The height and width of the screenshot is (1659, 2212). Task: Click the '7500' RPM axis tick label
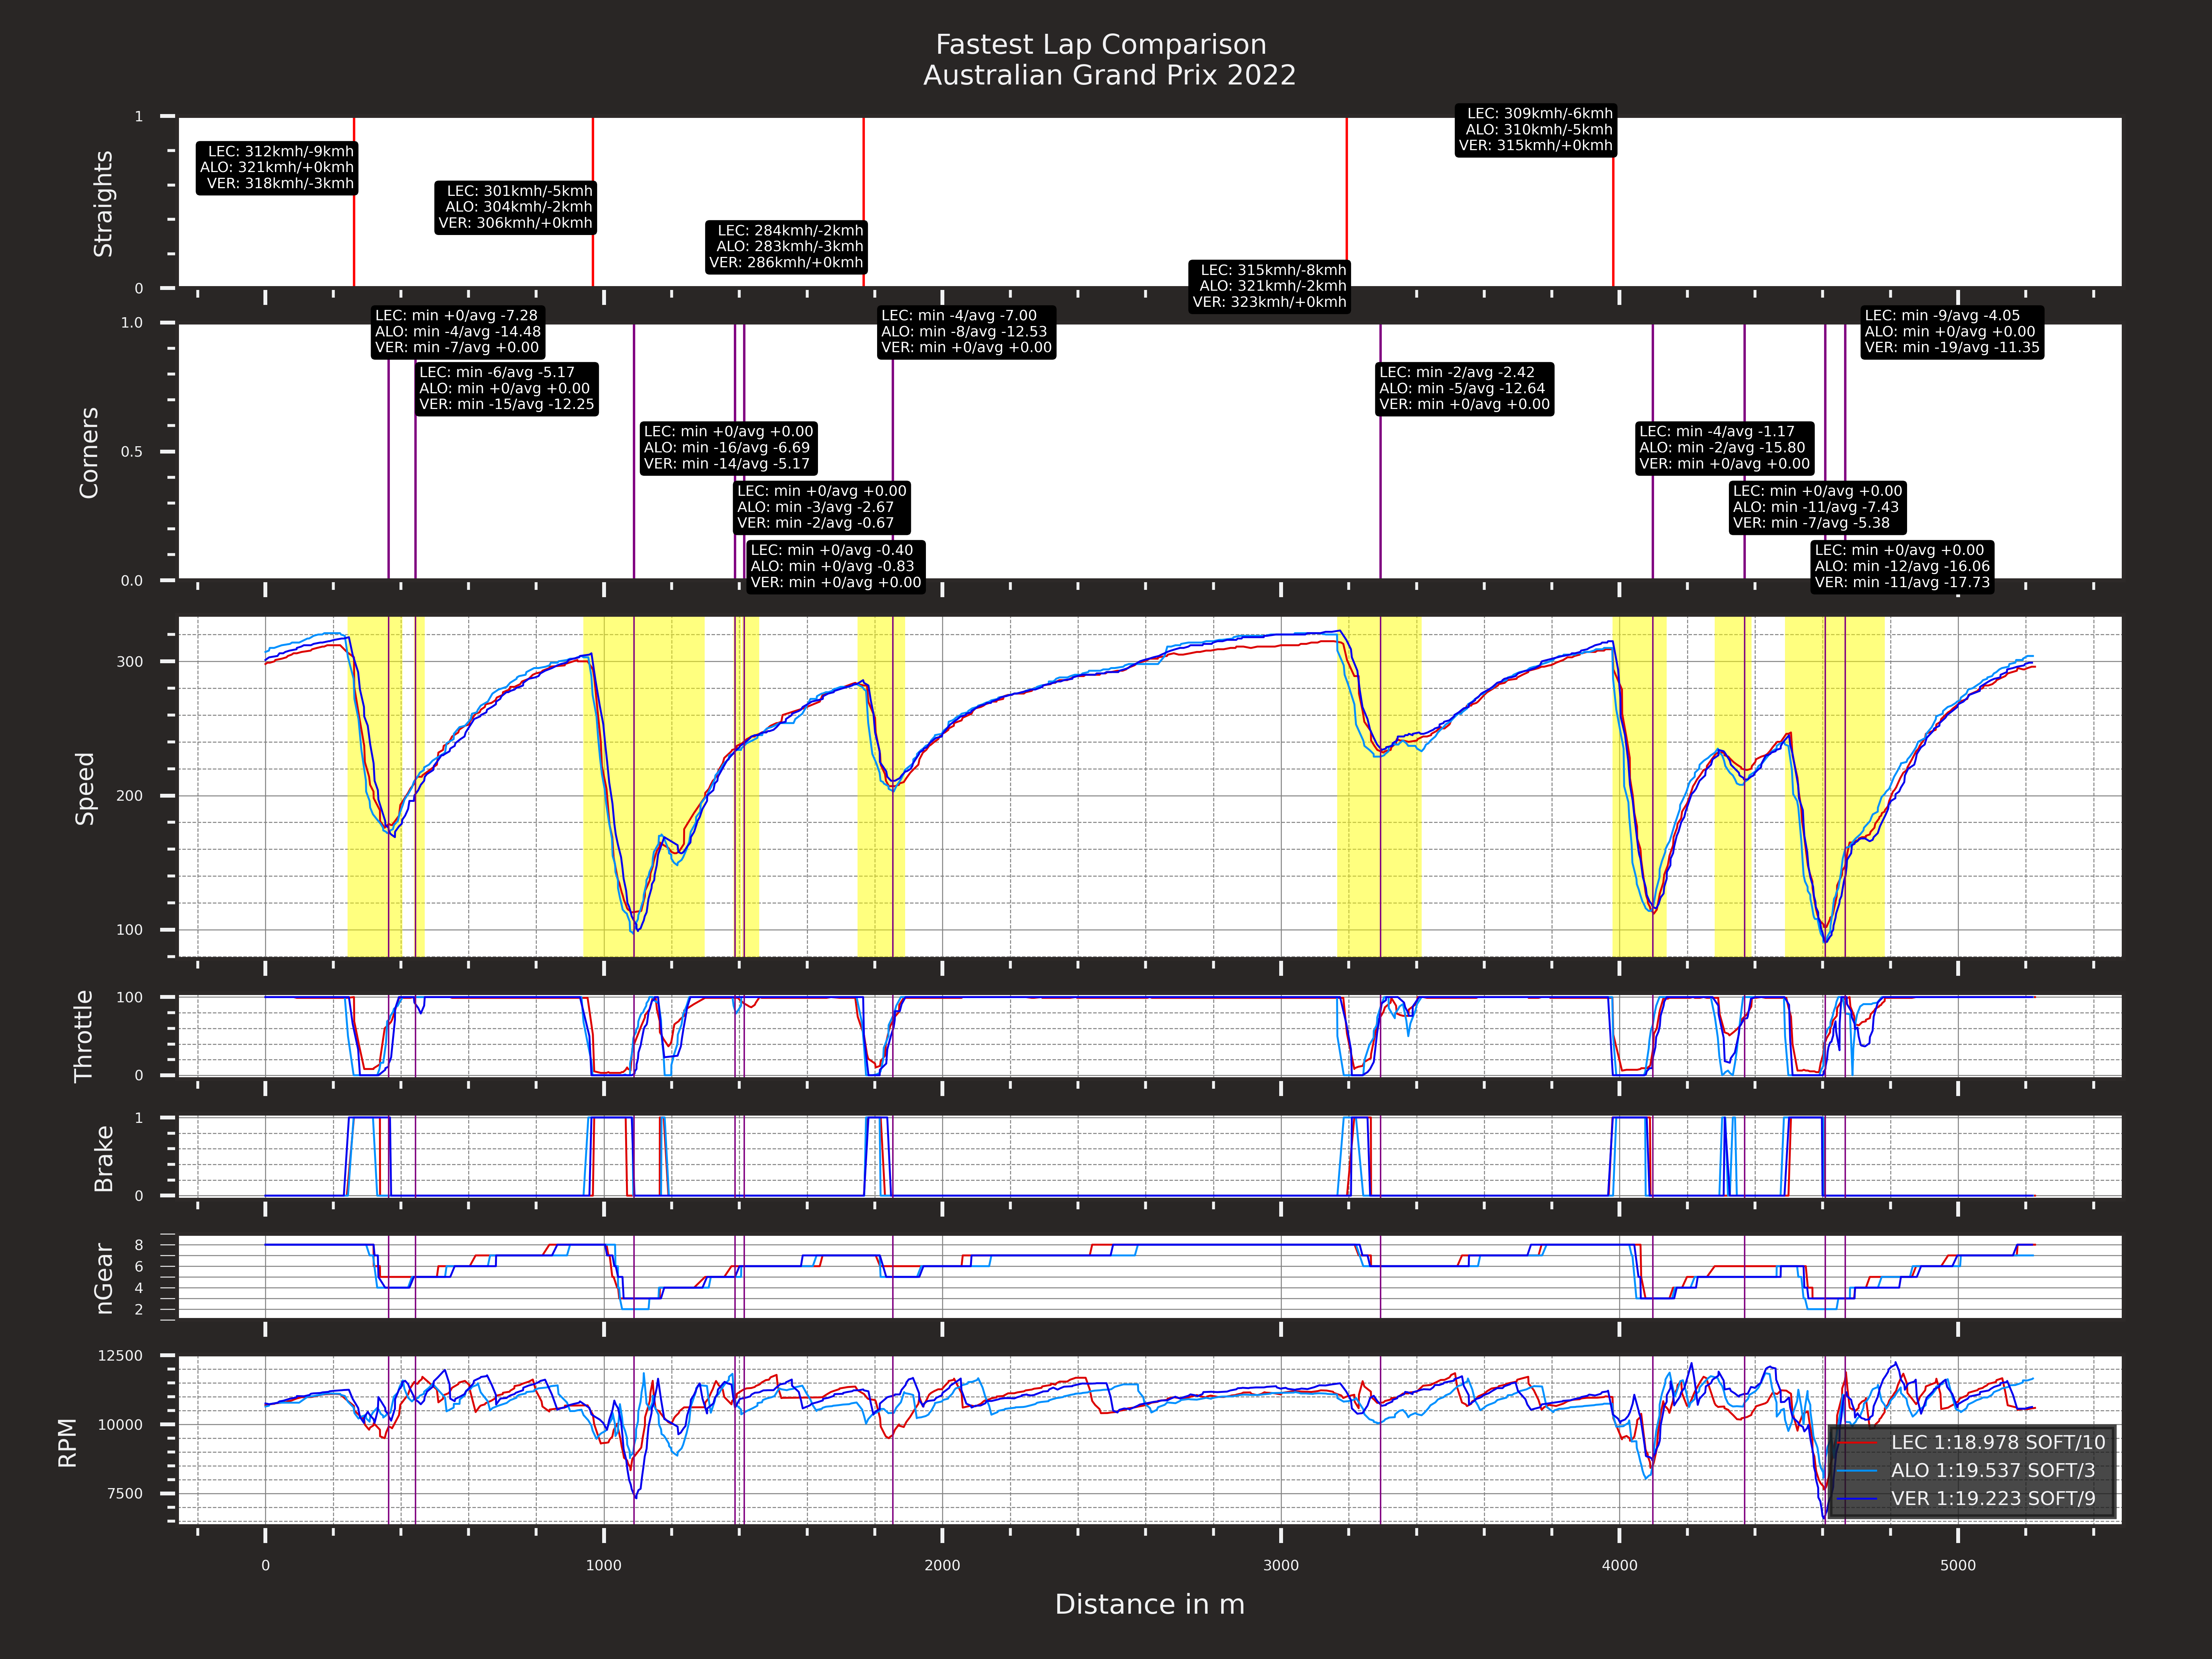[125, 1494]
